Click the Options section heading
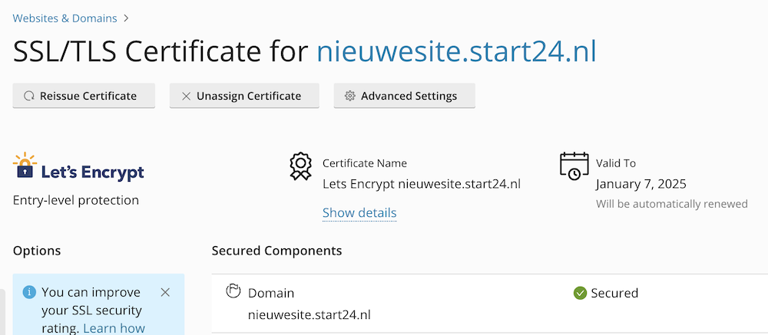The width and height of the screenshot is (768, 335). point(37,251)
